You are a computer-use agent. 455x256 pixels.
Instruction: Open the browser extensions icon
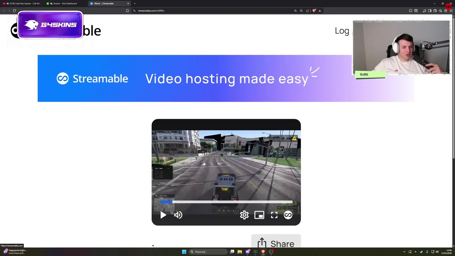pos(411,11)
